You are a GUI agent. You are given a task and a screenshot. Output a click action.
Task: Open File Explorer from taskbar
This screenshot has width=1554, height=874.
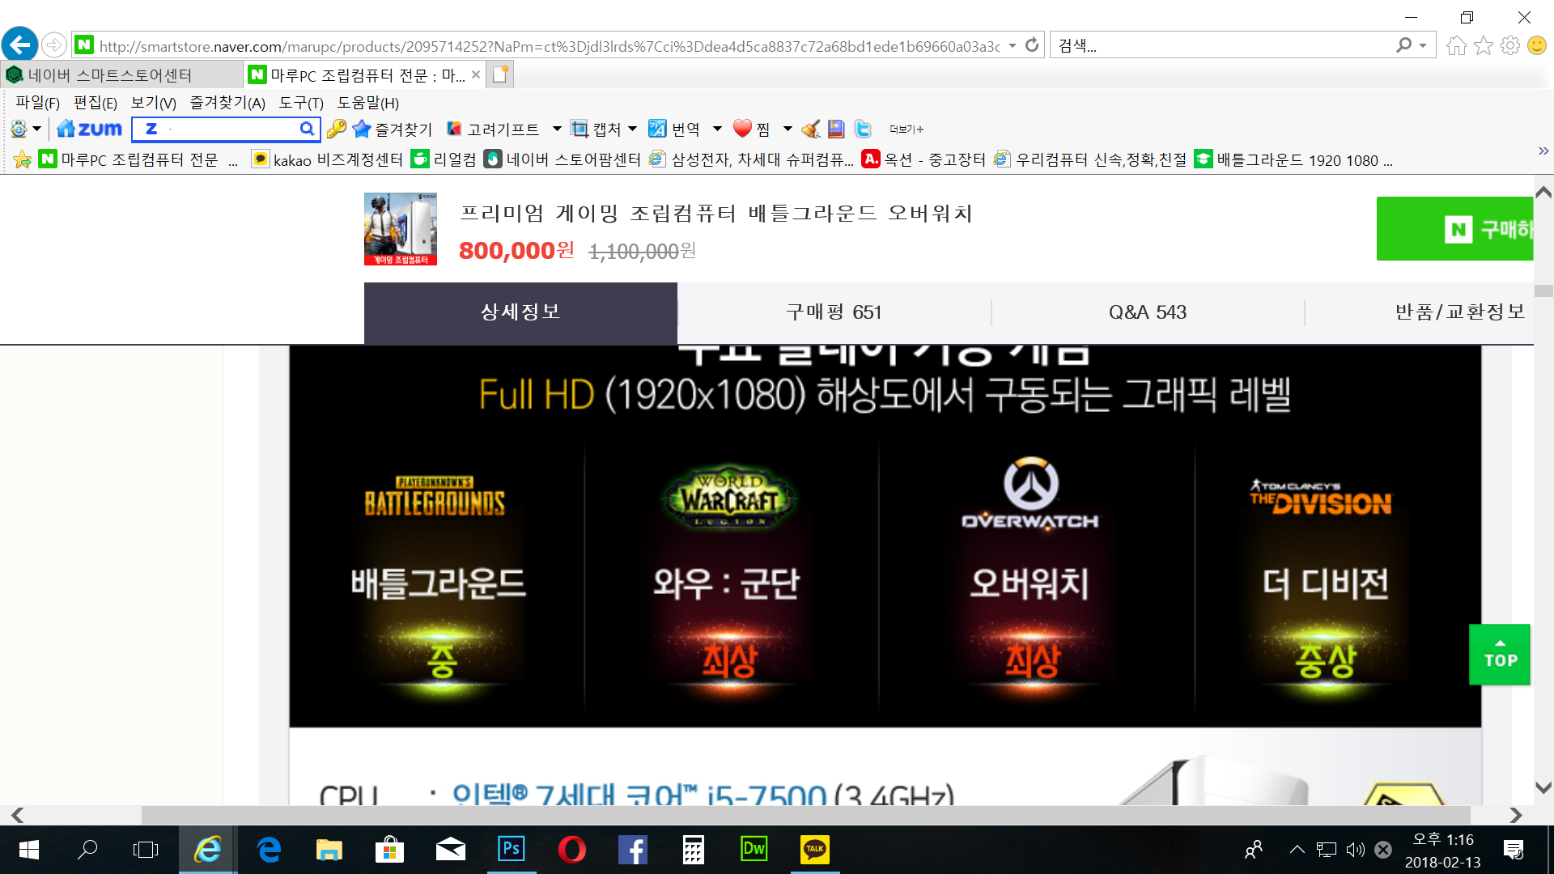[x=329, y=849]
